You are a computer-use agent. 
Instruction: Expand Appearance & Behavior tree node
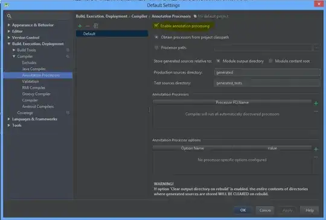point(8,25)
